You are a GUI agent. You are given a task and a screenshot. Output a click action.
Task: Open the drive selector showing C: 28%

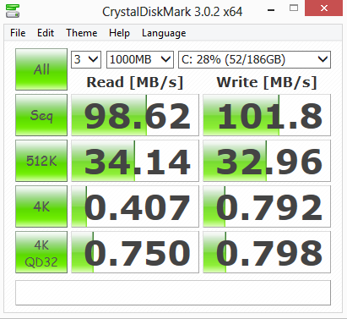pyautogui.click(x=254, y=59)
